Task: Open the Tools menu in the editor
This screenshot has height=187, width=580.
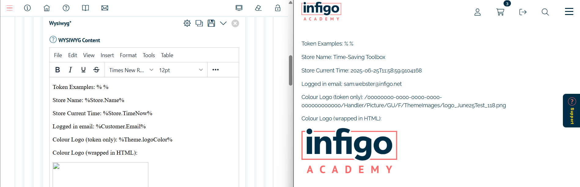Action: pos(149,55)
